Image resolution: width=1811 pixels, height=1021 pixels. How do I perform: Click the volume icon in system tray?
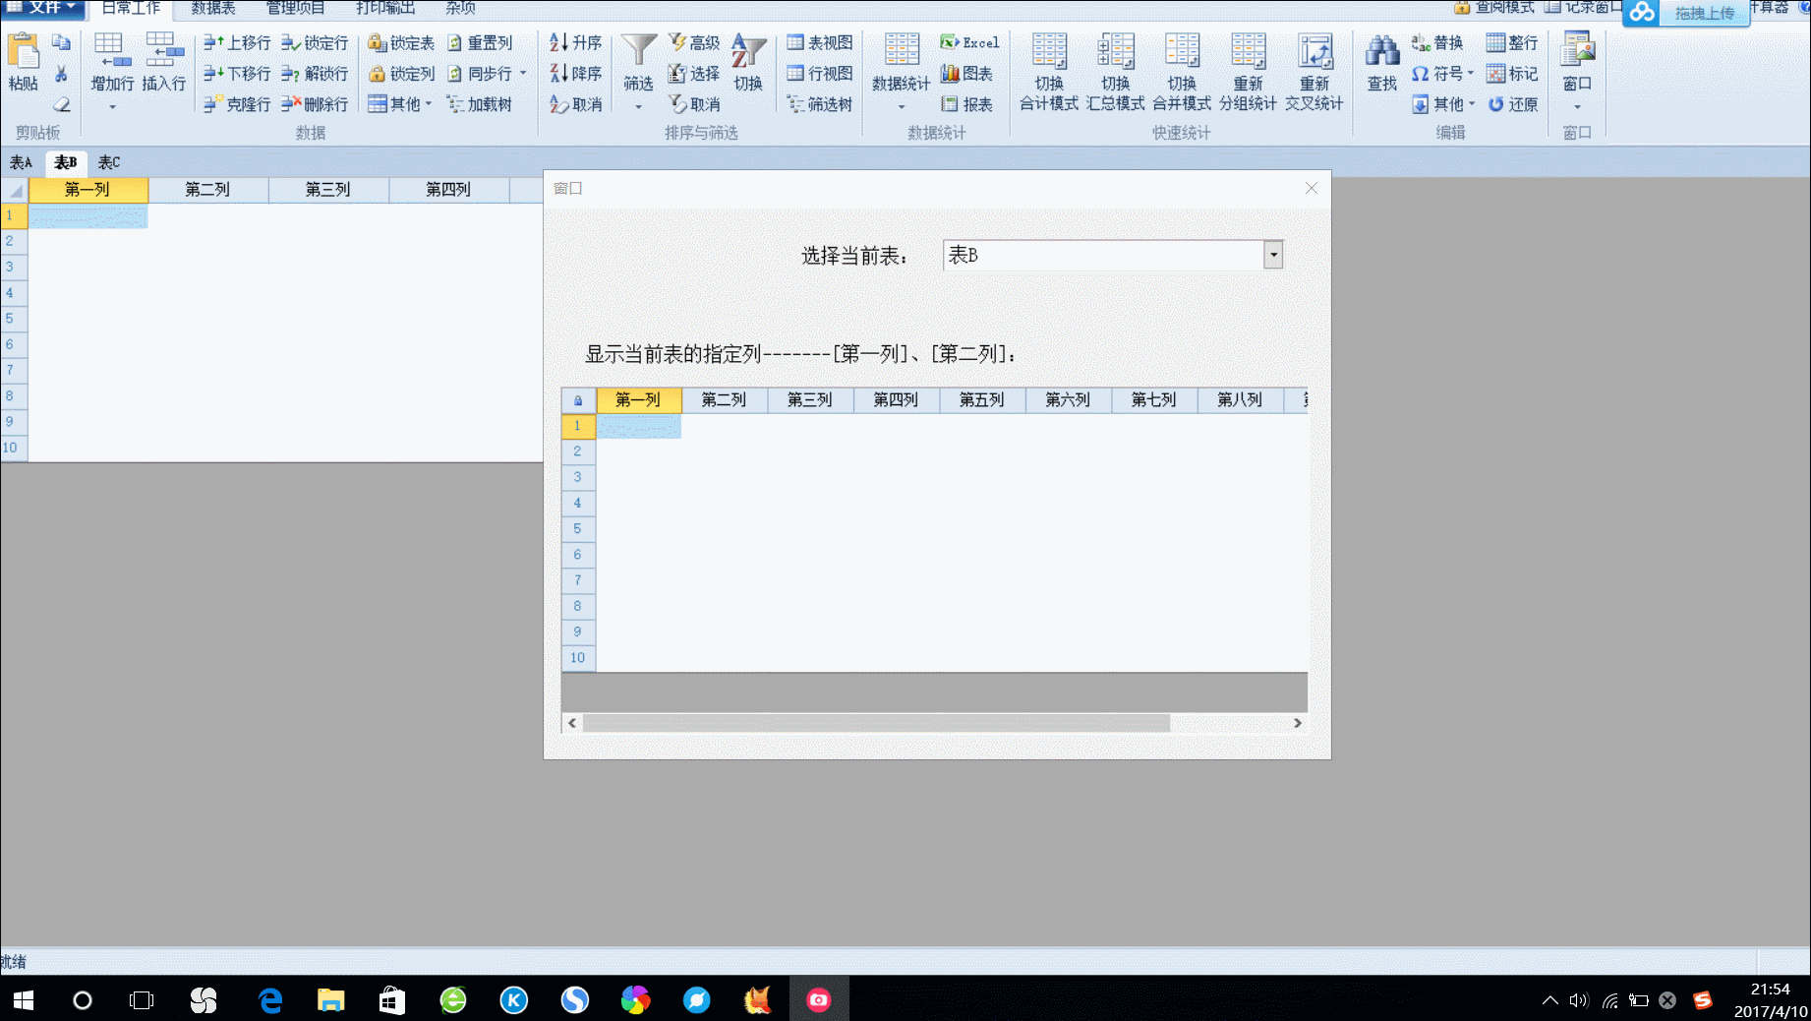click(x=1579, y=1000)
